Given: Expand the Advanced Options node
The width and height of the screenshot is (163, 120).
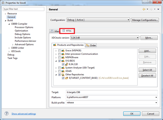Looking at the screenshot, I should (x=13, y=45).
